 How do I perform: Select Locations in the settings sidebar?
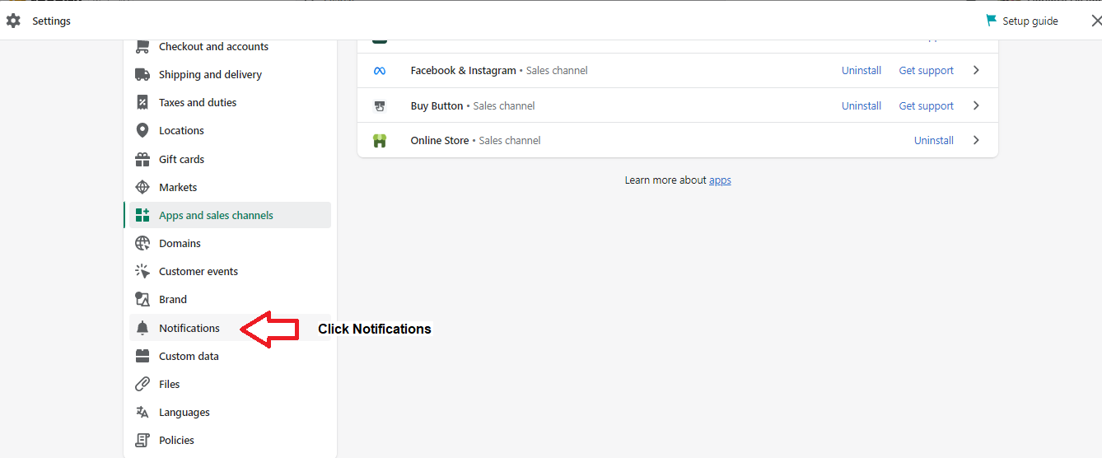[x=230, y=130]
